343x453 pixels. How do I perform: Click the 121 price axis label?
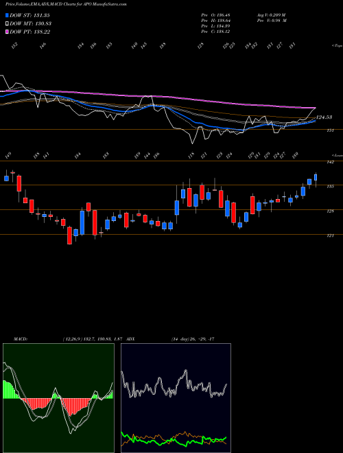(331, 235)
